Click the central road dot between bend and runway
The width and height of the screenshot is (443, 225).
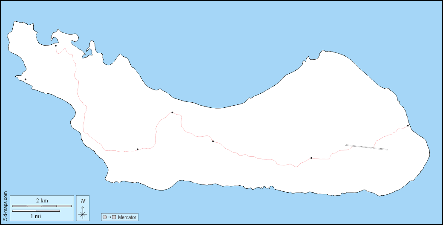click(x=213, y=141)
